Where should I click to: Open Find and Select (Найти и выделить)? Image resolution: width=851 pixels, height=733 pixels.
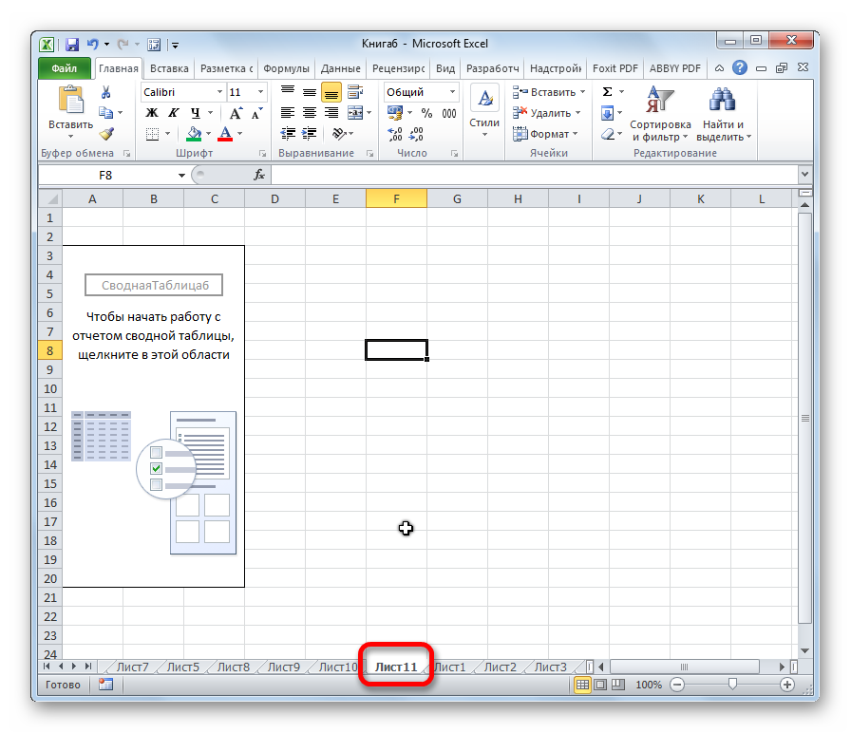(x=723, y=114)
